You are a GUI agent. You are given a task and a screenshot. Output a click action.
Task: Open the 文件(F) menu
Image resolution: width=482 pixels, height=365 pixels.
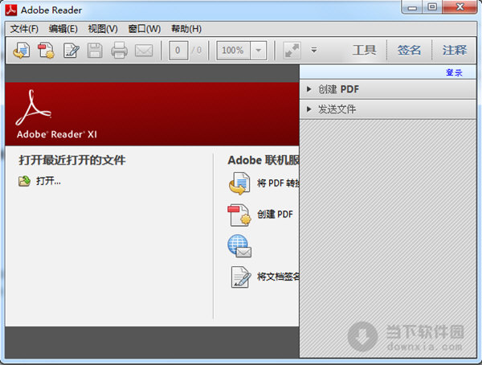pos(24,29)
